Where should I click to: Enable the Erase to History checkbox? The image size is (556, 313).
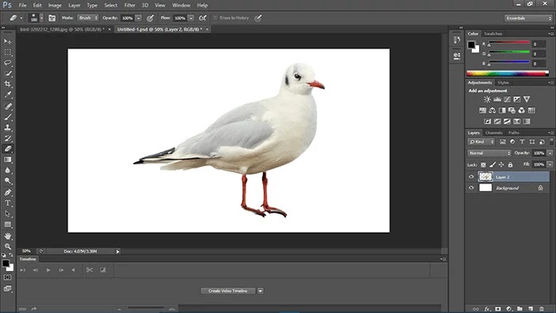[215, 17]
